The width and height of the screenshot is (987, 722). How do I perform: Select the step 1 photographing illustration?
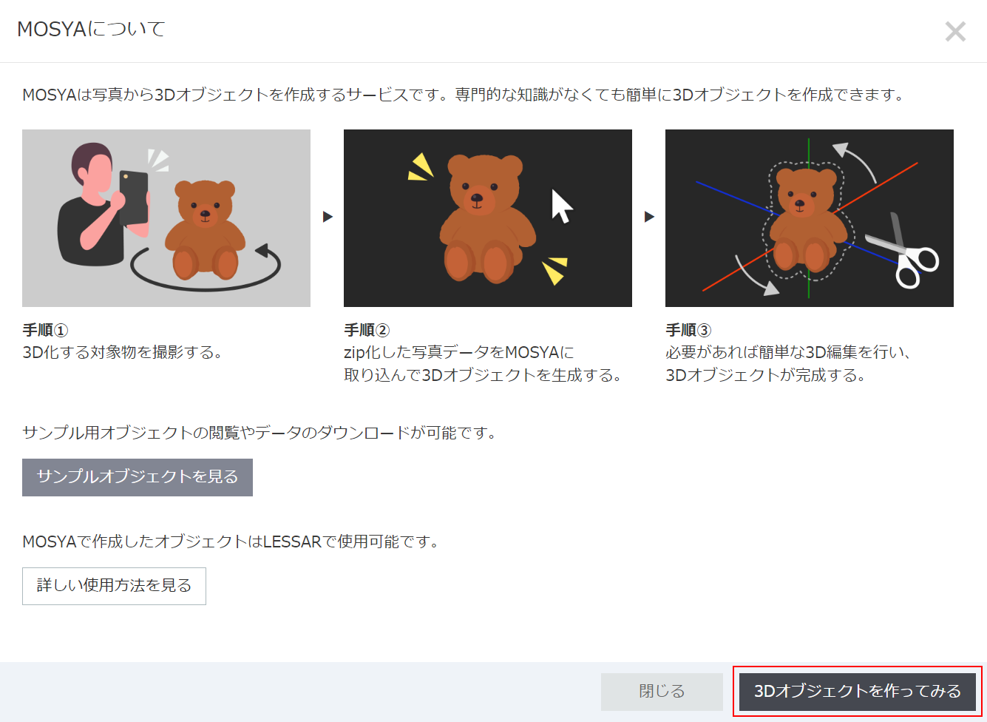pyautogui.click(x=166, y=218)
